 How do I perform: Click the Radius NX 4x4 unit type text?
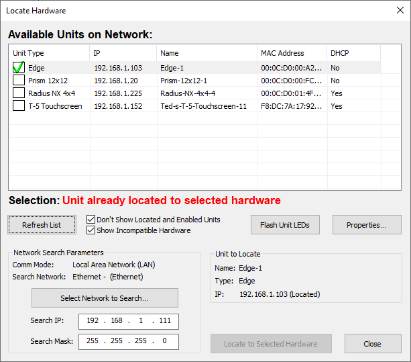pos(52,93)
